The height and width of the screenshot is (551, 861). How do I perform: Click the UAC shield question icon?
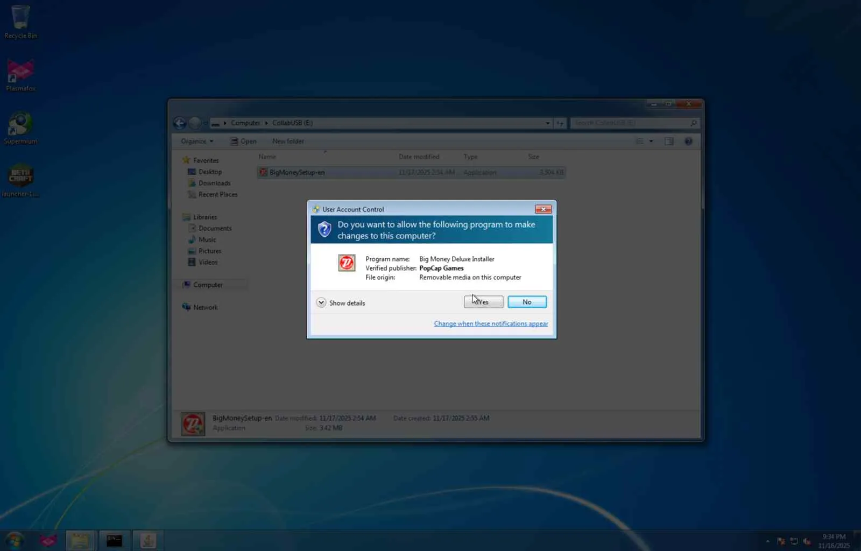pyautogui.click(x=324, y=230)
